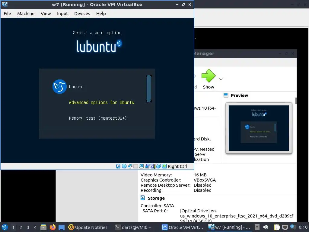Click the volume speaker tray icon
The height and width of the screenshot is (232, 309).
tap(266, 227)
